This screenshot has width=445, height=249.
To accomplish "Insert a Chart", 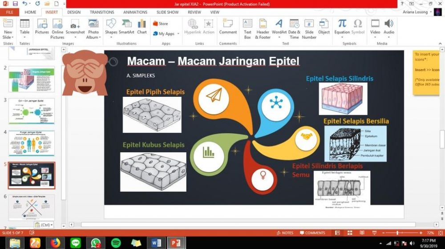I will [x=142, y=27].
